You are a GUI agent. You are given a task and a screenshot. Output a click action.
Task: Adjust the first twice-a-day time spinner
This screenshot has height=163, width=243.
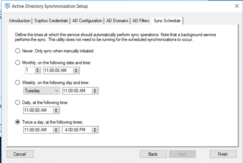tap(56, 130)
